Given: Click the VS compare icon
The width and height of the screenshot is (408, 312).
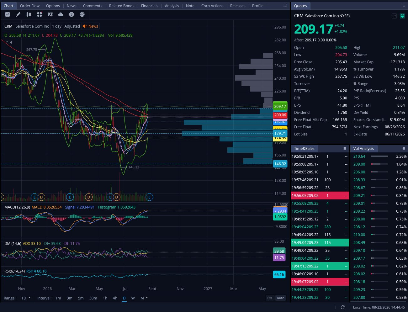Looking at the screenshot, I should click(x=50, y=14).
